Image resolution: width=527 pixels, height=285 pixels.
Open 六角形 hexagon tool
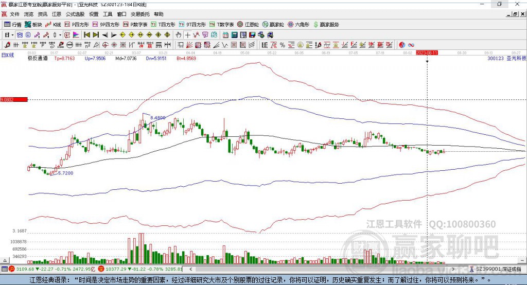[x=298, y=25]
